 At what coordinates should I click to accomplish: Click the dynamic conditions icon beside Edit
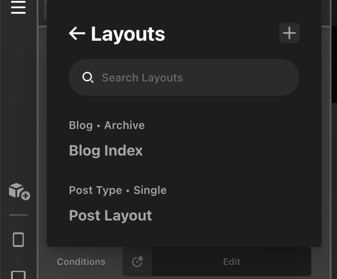[x=137, y=262]
